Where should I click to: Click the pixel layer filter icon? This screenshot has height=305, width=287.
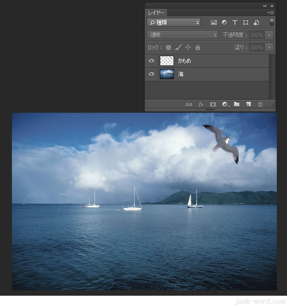pos(214,22)
